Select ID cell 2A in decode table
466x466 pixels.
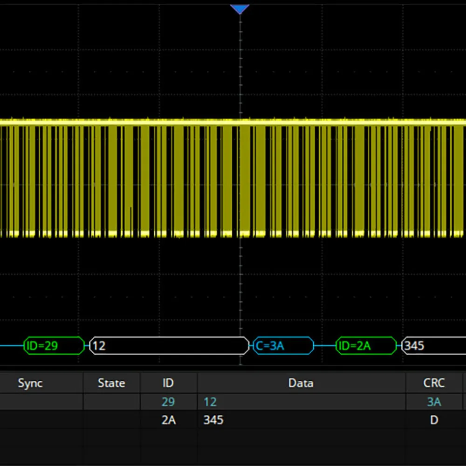point(168,420)
